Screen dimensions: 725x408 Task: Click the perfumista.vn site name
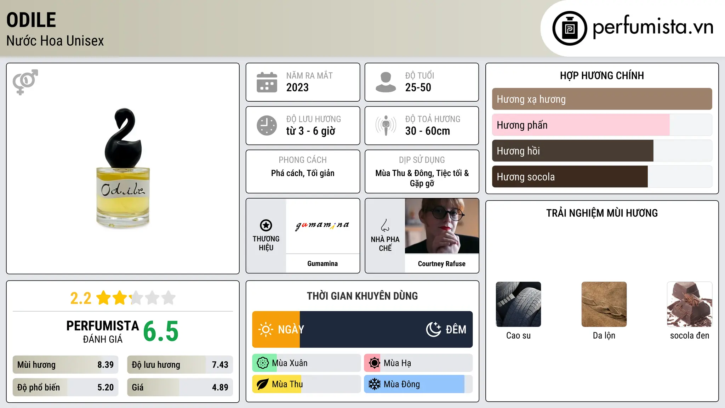pos(653,27)
